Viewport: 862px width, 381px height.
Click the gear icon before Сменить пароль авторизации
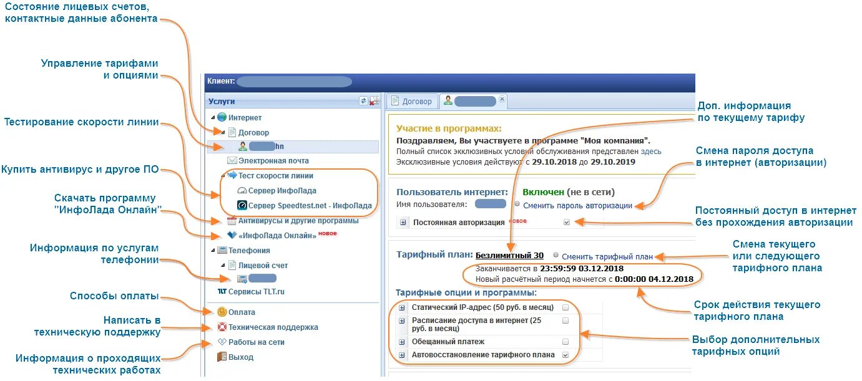coord(518,205)
